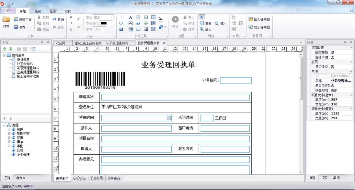Click the 插入背景图 button
This screenshot has width=355, height=190.
[259, 19]
